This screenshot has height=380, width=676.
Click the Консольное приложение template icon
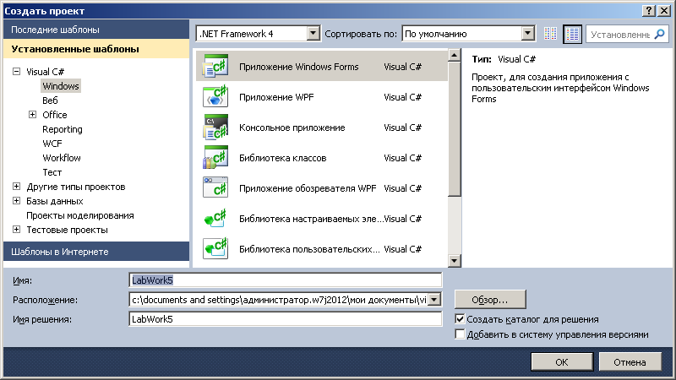coord(215,128)
